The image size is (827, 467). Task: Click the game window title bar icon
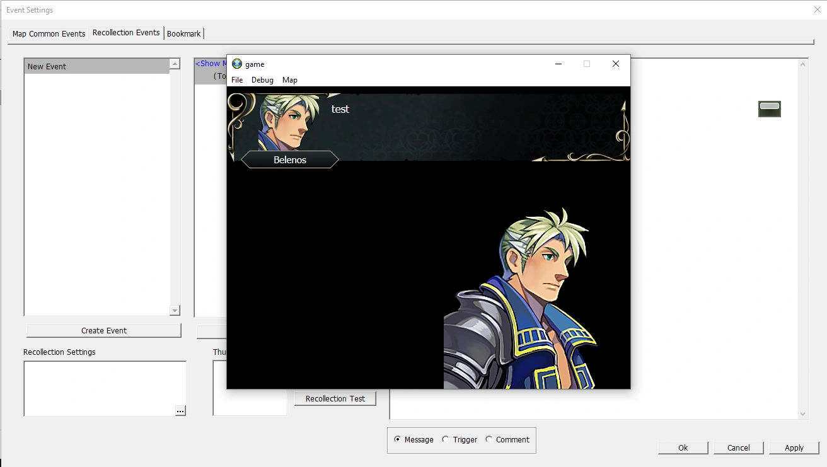click(x=237, y=64)
